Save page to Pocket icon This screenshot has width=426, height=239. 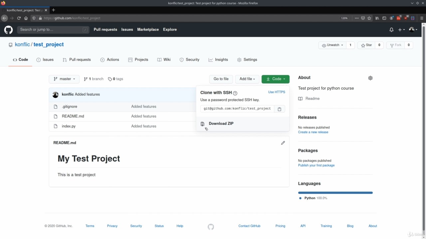[x=363, y=18]
